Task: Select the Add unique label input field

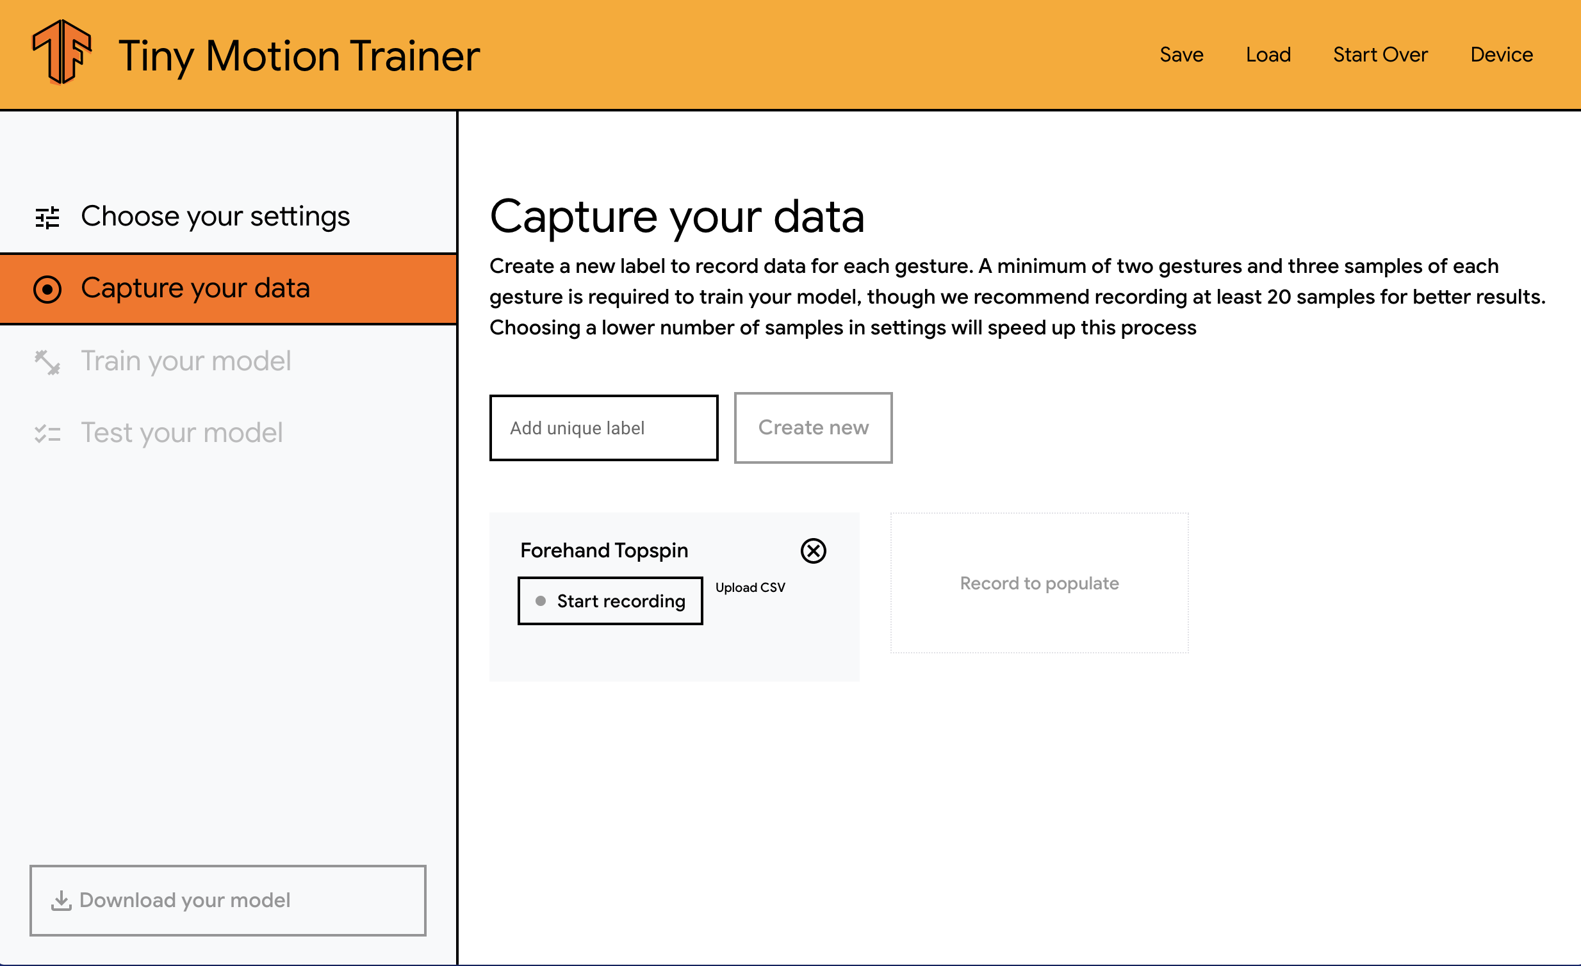Action: click(604, 427)
